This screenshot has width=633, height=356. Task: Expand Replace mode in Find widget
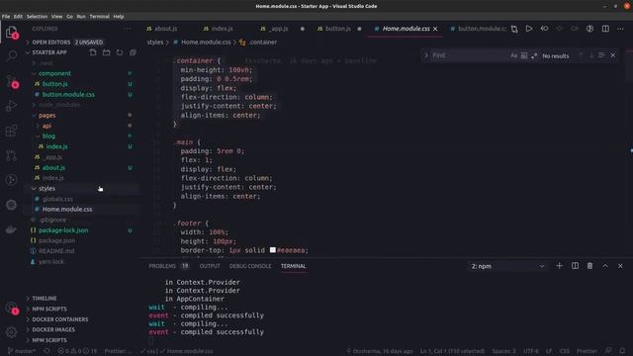pyautogui.click(x=425, y=55)
